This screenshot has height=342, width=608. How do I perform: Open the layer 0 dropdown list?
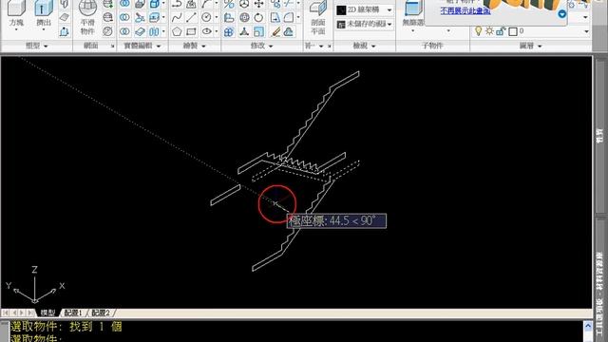coord(586,31)
